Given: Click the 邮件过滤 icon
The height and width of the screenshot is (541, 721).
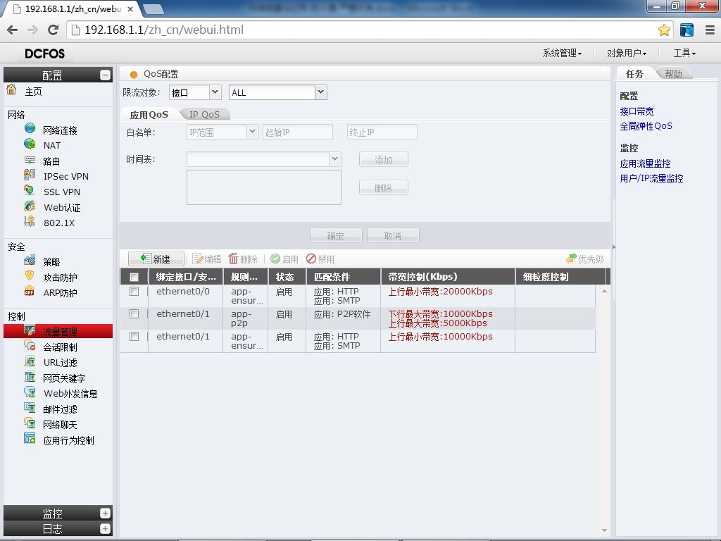Looking at the screenshot, I should click(30, 408).
